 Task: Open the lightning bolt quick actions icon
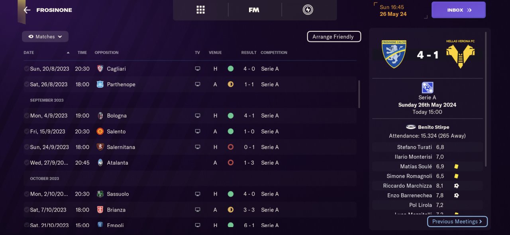[308, 10]
